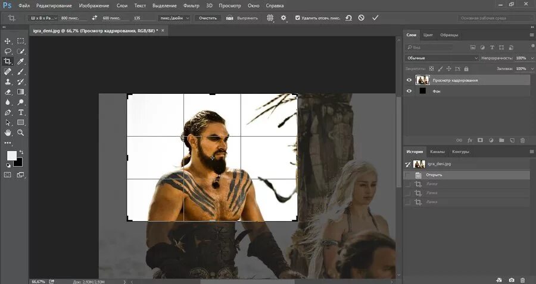Commit the crop with the checkmark
The image size is (536, 284).
pos(375,18)
